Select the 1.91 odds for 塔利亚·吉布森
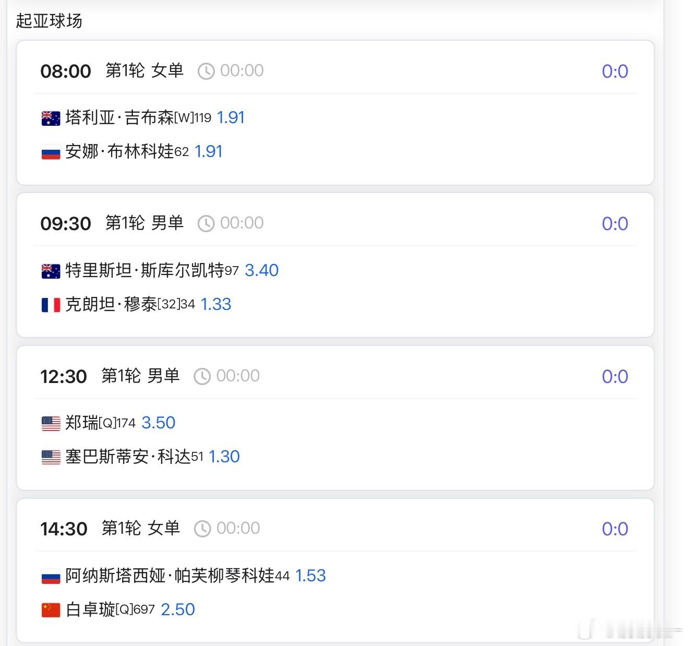Viewport: 688px width, 646px height. tap(232, 117)
